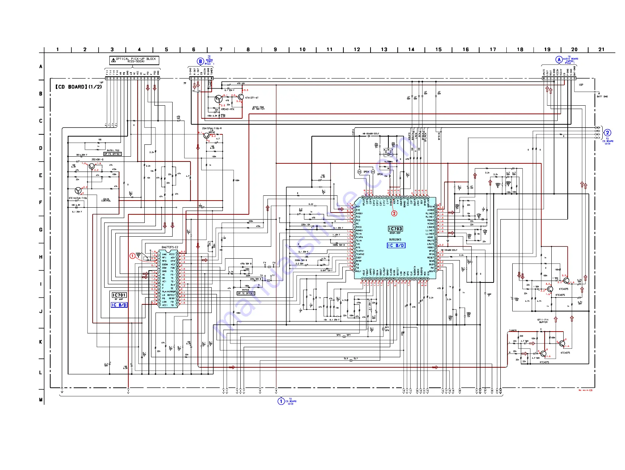Click the 10P connector label
625x470 pixels.
(x=581, y=85)
